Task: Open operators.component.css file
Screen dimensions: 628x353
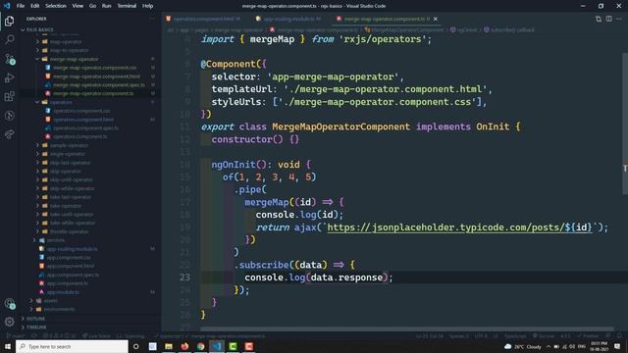Action: (81, 111)
